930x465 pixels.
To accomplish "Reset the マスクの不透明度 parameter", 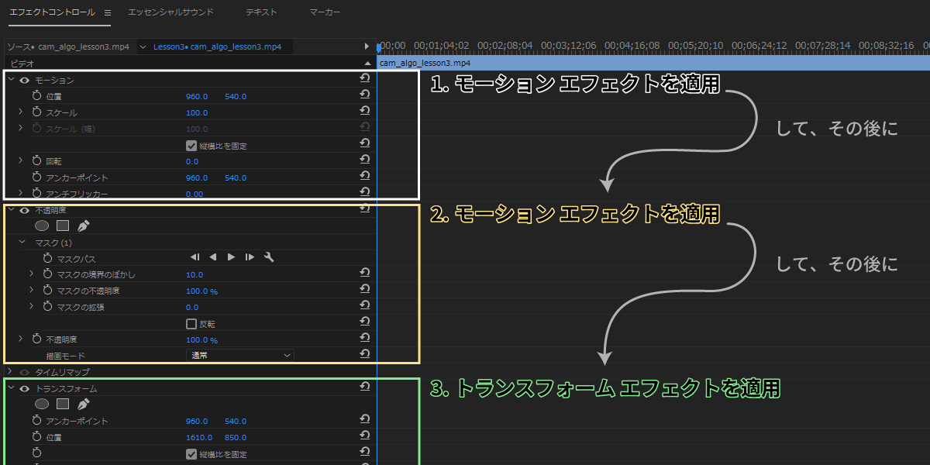I will (x=364, y=289).
